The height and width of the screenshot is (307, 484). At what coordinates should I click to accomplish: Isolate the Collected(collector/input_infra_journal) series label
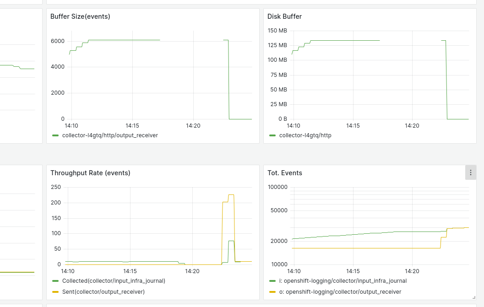coord(114,281)
